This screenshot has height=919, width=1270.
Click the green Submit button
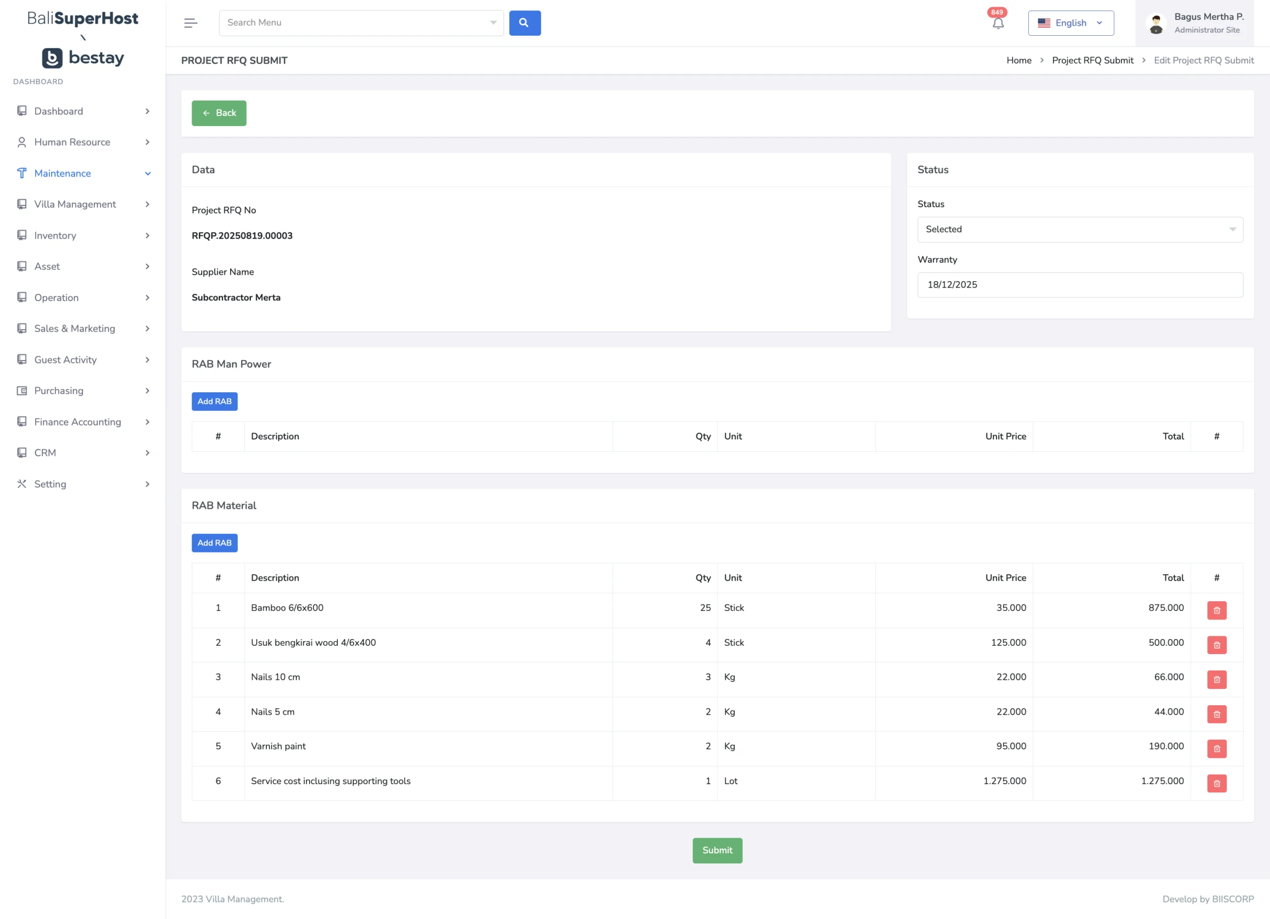[717, 850]
